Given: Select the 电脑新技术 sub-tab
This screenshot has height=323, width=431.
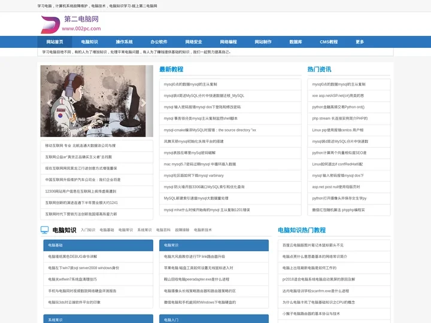Looking at the screenshot, I should [202, 230].
